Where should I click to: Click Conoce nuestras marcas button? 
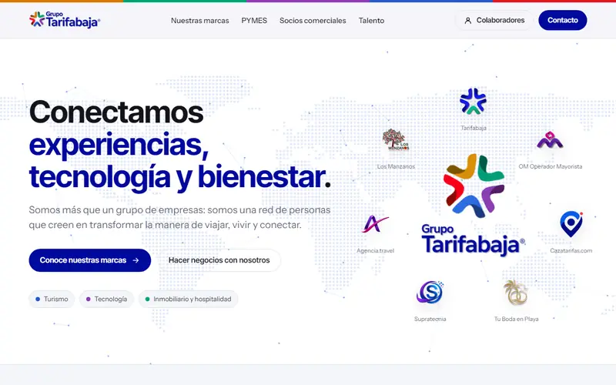tap(90, 260)
